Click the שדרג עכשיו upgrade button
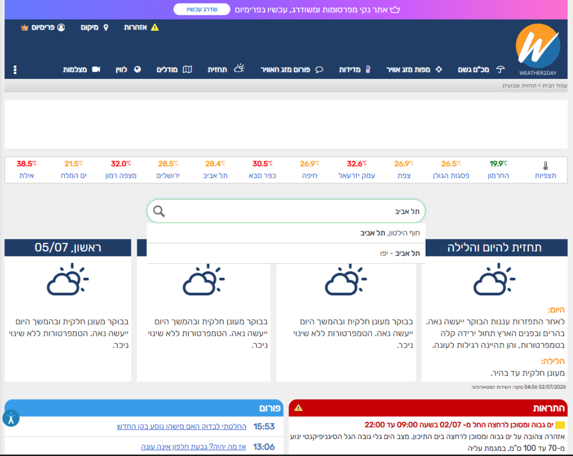Viewport: 573px width, 456px height. (x=202, y=10)
